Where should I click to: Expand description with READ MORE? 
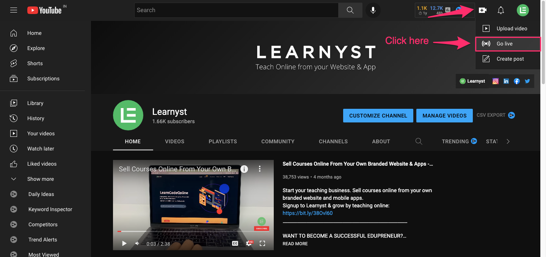coord(295,244)
